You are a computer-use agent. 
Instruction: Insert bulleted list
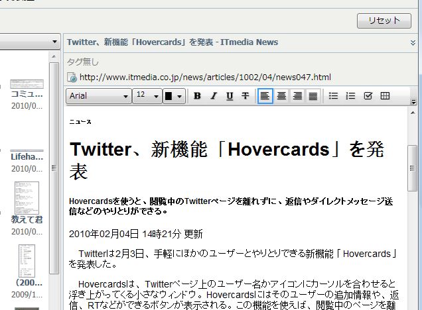click(x=333, y=96)
